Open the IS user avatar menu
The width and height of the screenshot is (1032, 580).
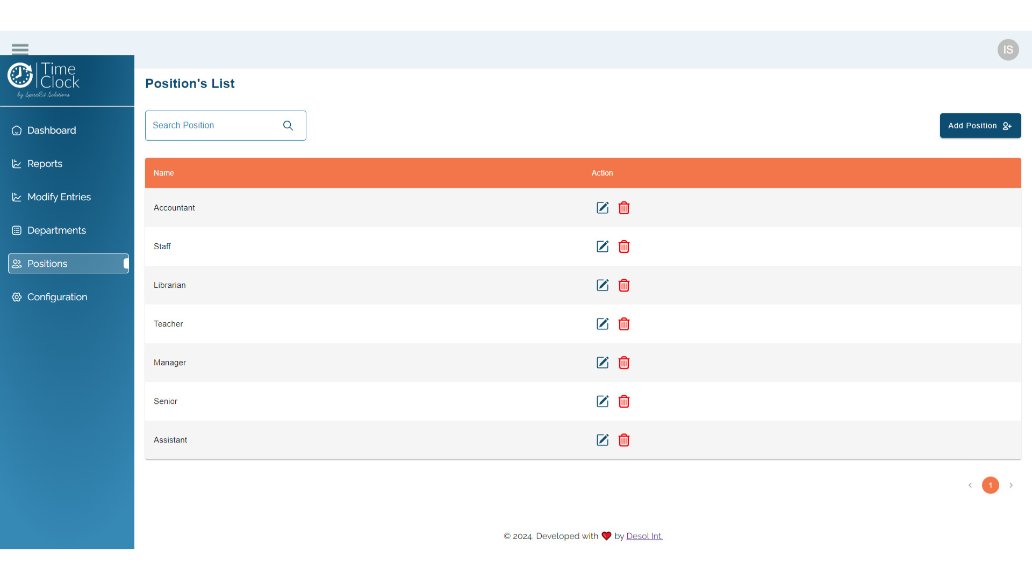point(1008,50)
